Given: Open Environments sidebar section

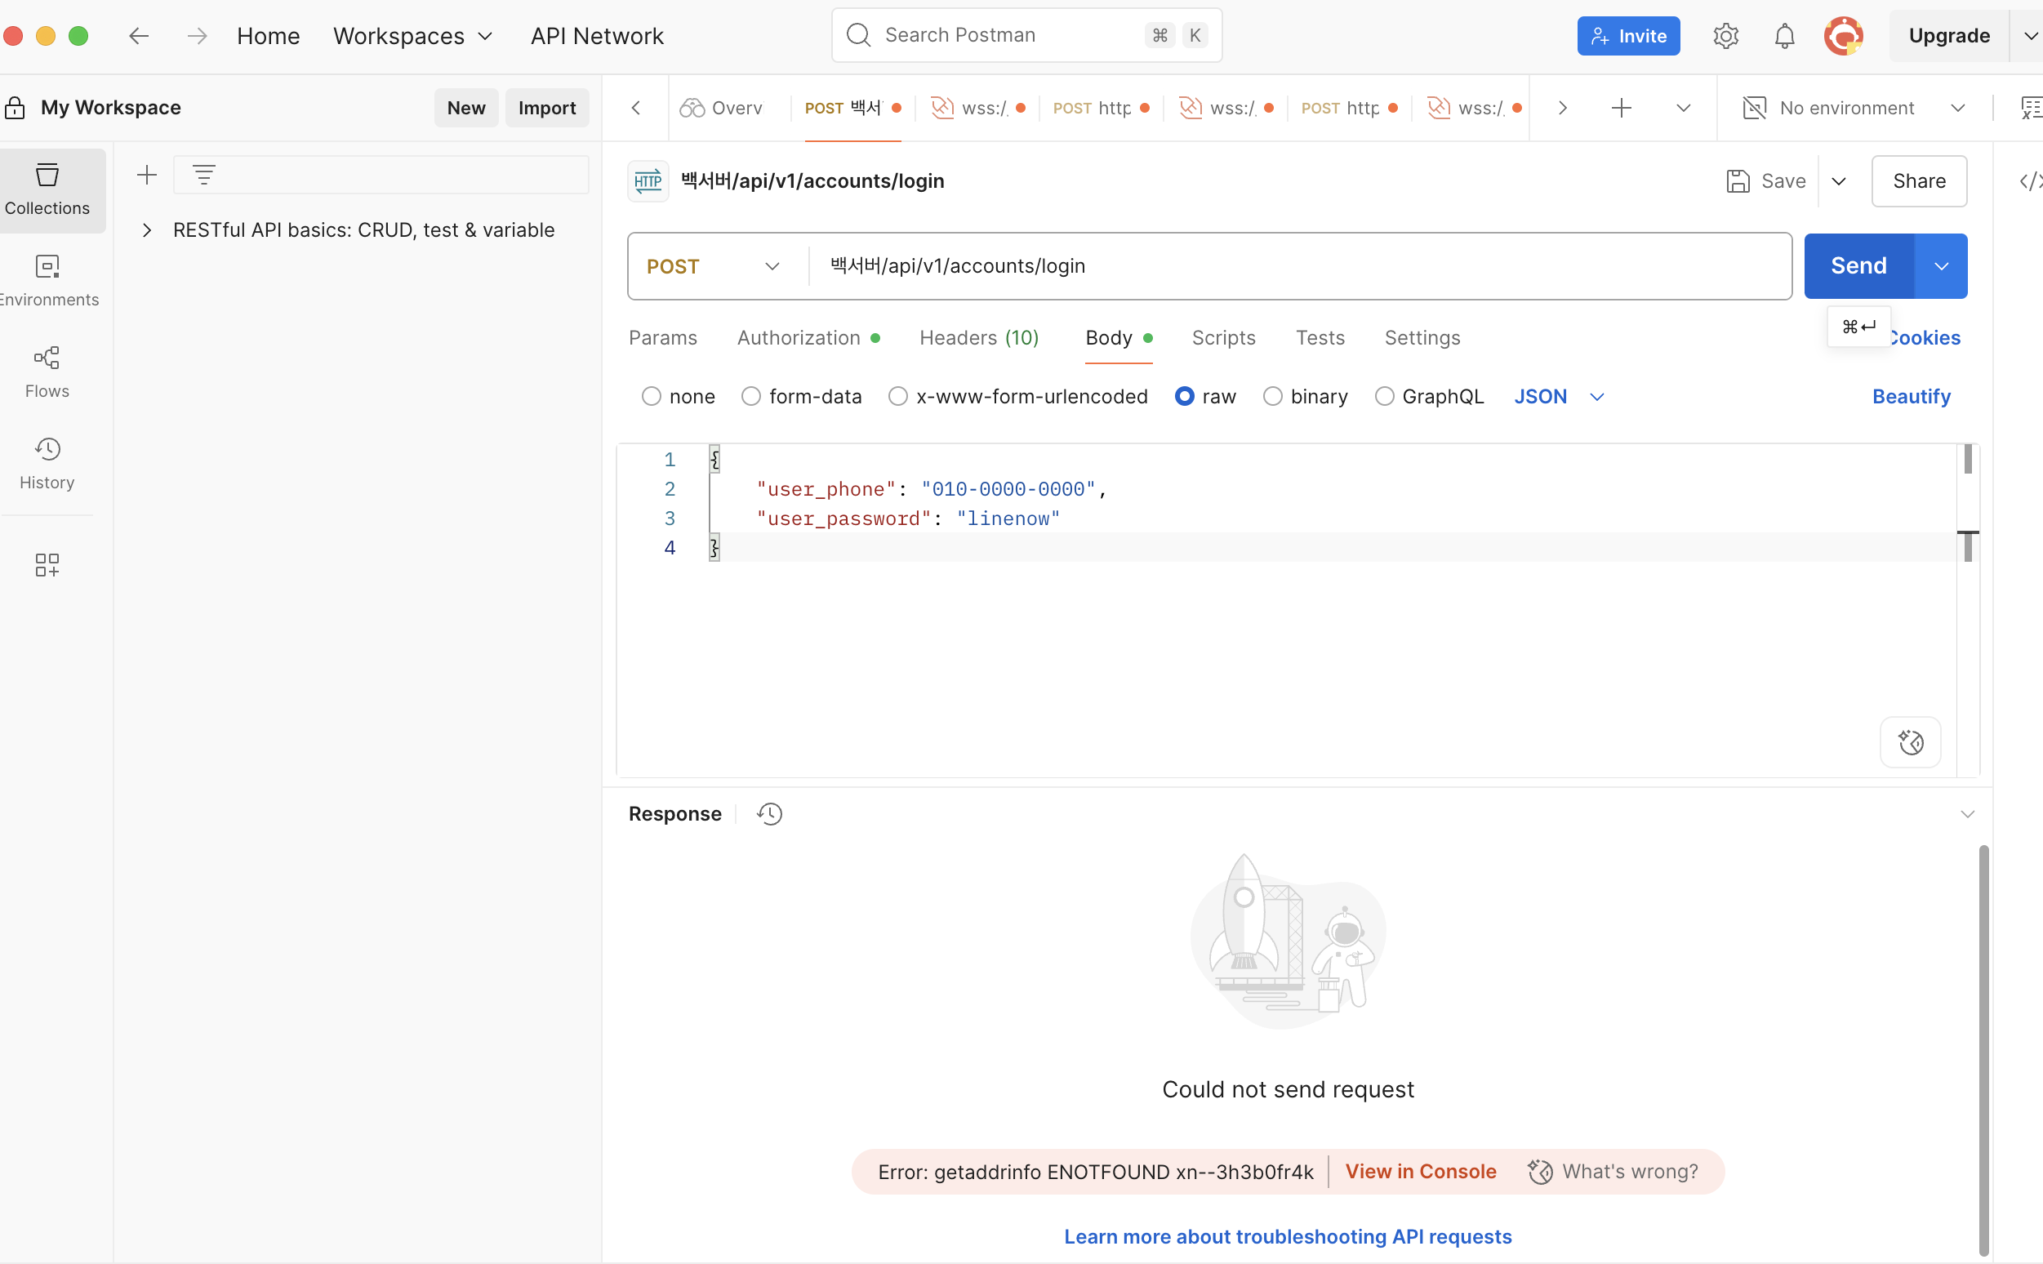Looking at the screenshot, I should pos(47,280).
